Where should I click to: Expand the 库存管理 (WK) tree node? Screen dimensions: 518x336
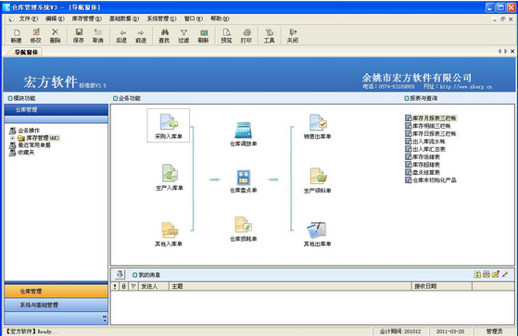12,138
